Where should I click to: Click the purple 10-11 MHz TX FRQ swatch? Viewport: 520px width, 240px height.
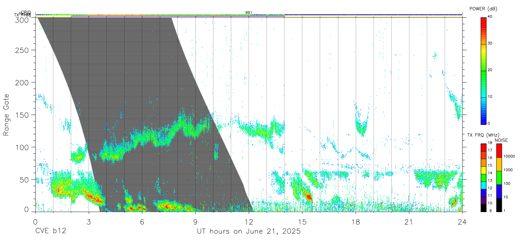[483, 201]
